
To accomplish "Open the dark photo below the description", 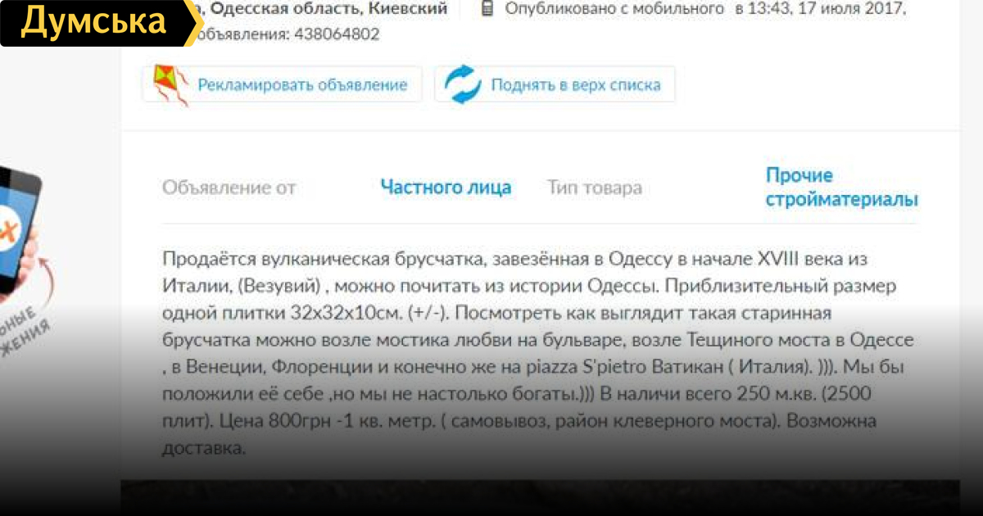I will [540, 497].
